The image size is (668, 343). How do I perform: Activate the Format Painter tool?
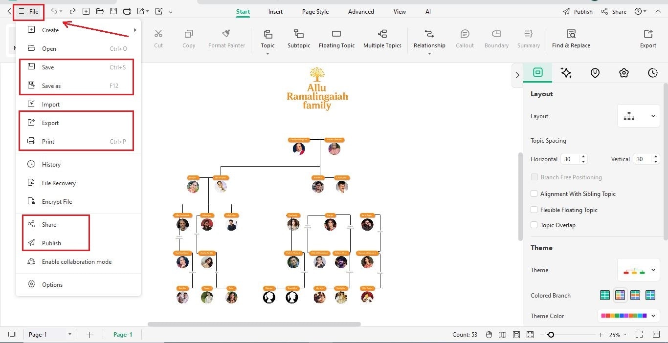tap(226, 39)
